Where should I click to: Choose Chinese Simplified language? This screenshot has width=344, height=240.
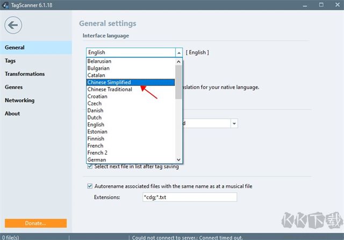coord(131,82)
